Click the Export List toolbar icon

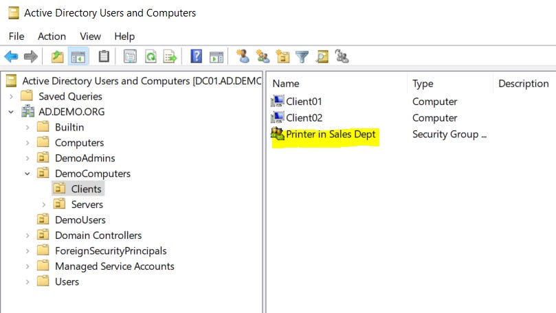[170, 56]
